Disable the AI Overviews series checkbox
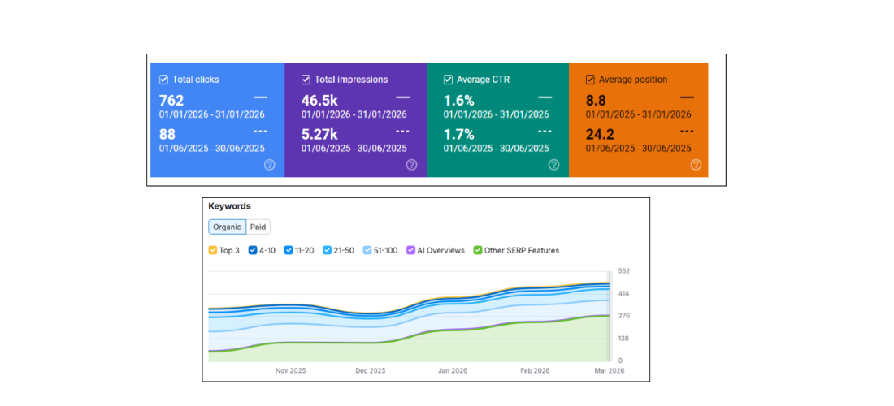Viewport: 894px width, 406px height. coord(410,251)
